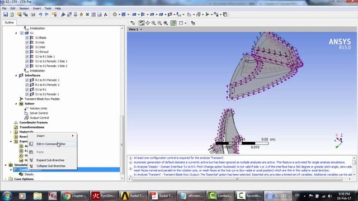Open Chrome from the taskbar
Image resolution: width=358 pixels, height=201 pixels.
[74, 196]
